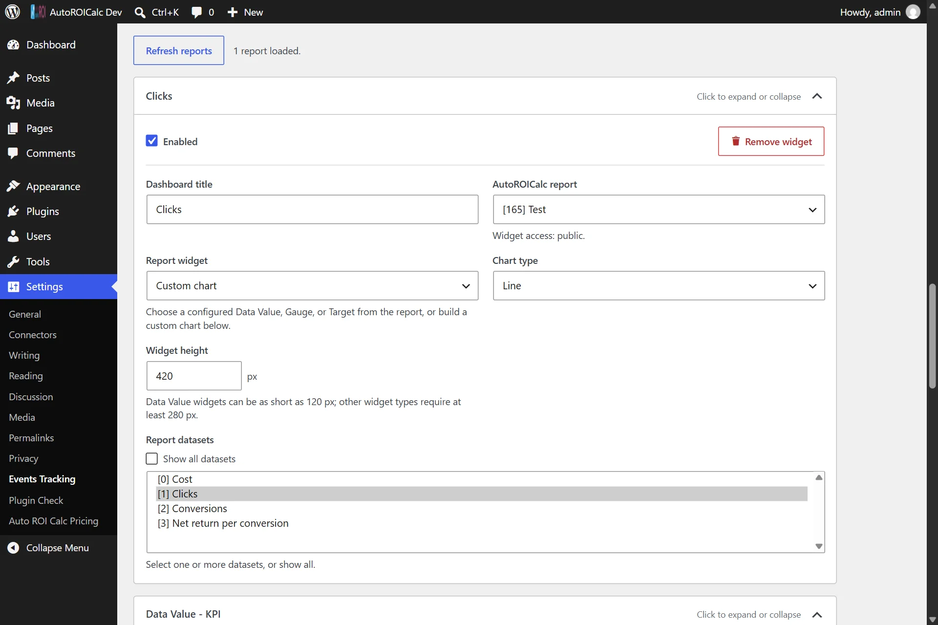This screenshot has width=938, height=625.
Task: Click the Dashboard gauge icon
Action: [13, 45]
